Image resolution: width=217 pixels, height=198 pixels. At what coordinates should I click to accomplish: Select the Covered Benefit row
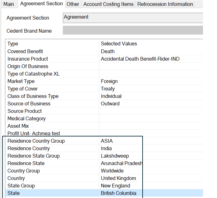[25, 51]
